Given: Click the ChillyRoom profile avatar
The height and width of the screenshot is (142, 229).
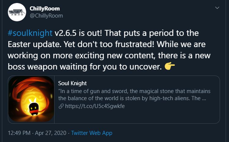Looking at the screenshot, I should 17,12.
